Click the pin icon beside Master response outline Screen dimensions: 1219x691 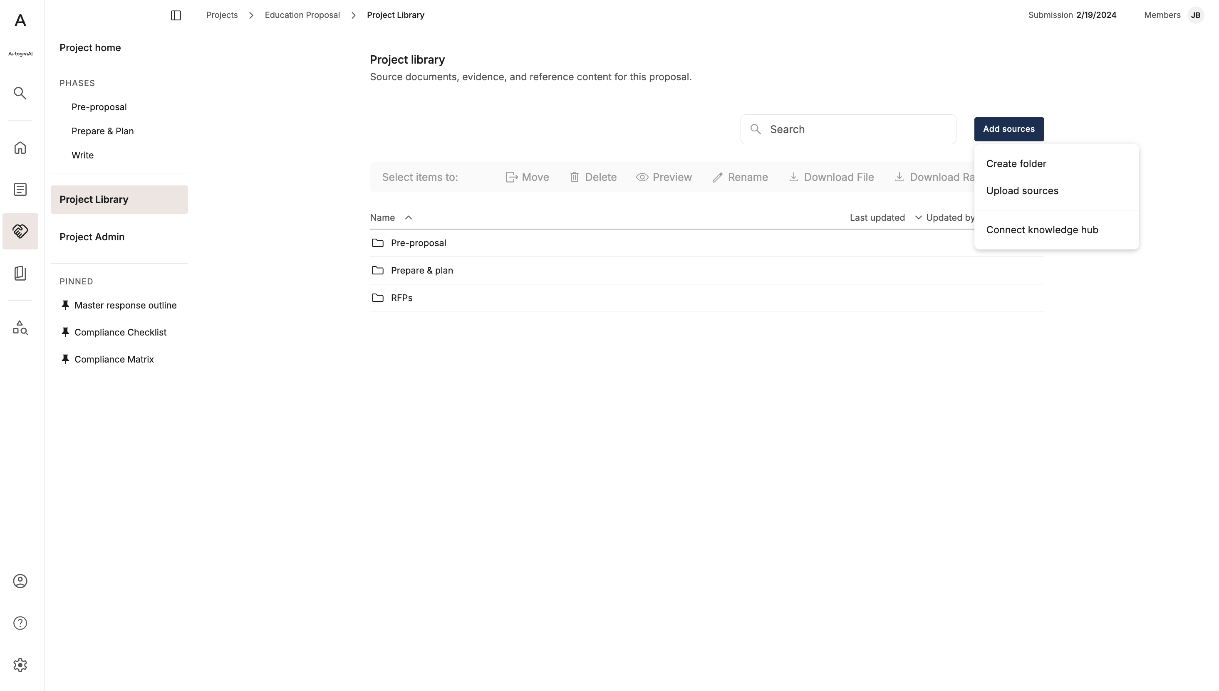coord(66,305)
